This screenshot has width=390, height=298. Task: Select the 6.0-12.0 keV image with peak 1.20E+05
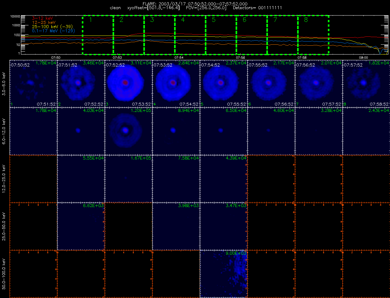[x=128, y=131]
